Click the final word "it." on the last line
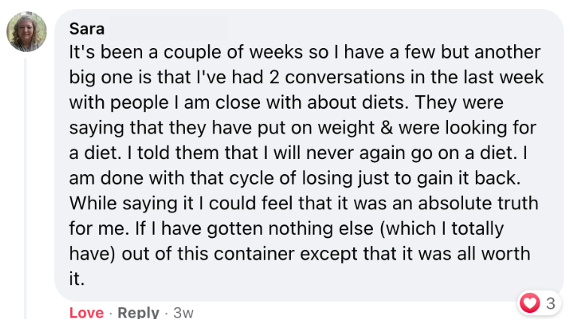572x325 pixels. click(x=77, y=278)
